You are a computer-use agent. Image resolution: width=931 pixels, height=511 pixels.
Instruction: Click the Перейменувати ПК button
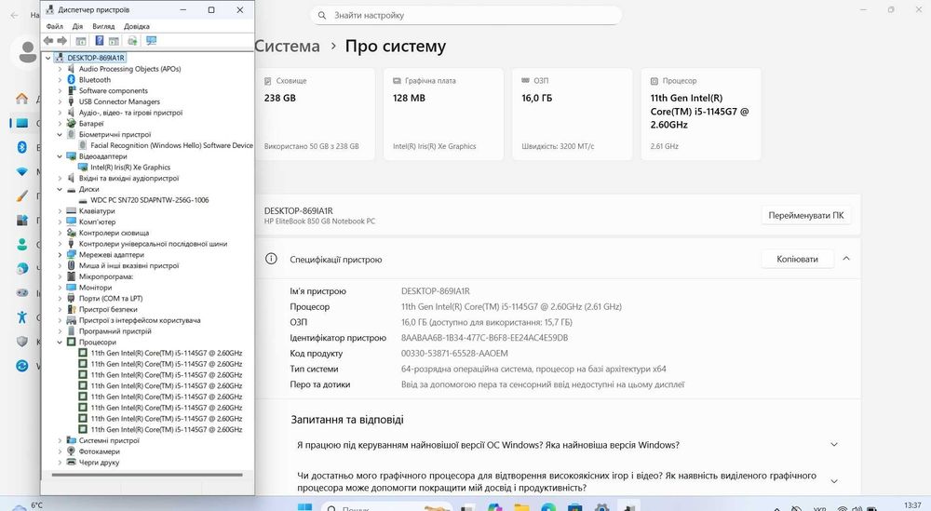pyautogui.click(x=805, y=215)
